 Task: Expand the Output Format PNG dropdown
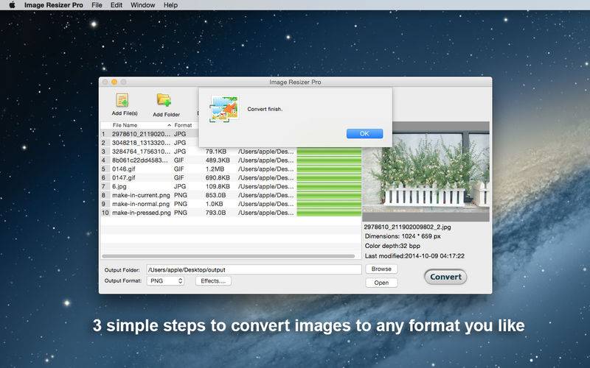(x=165, y=281)
